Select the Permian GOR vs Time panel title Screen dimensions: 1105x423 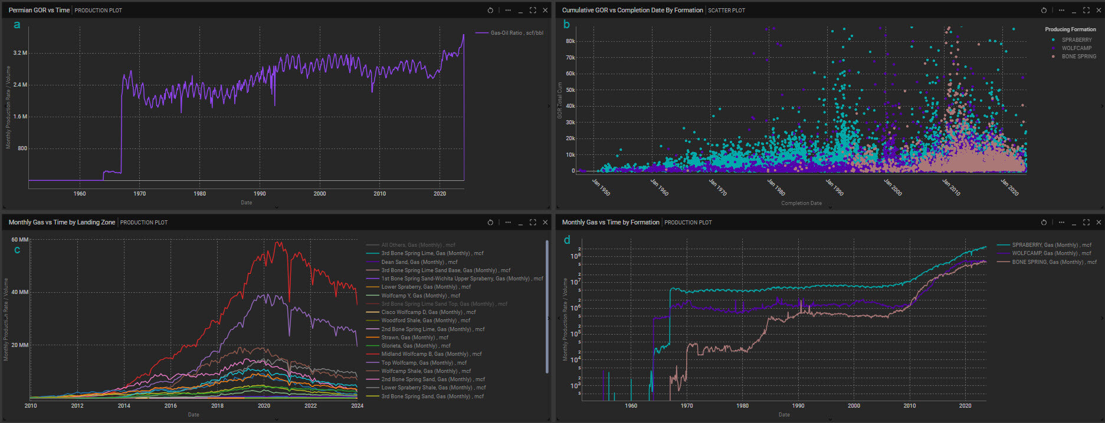point(39,10)
